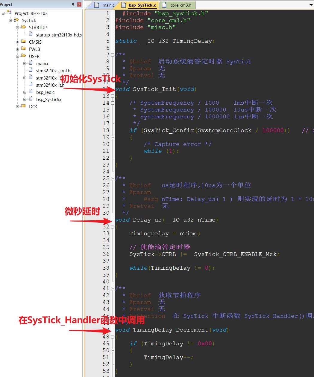
Task: Collapse the SysTick_Init function body fold marker
Action: [x=113, y=96]
